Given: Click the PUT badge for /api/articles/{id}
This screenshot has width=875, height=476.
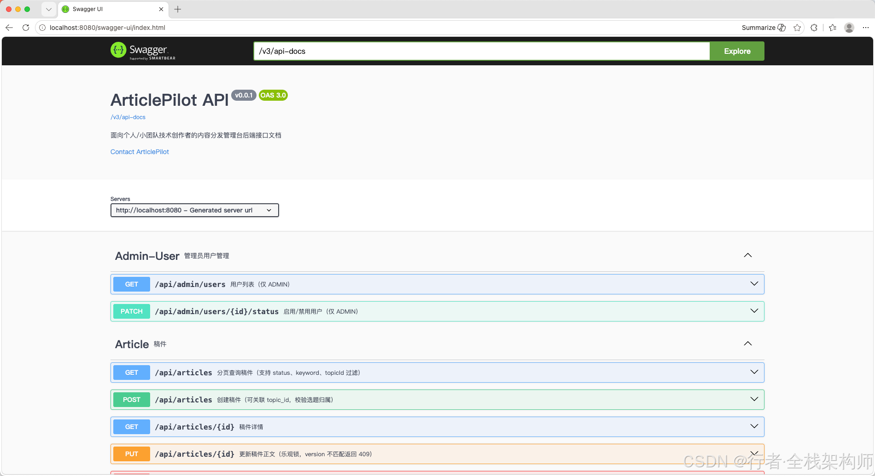Looking at the screenshot, I should [x=132, y=454].
